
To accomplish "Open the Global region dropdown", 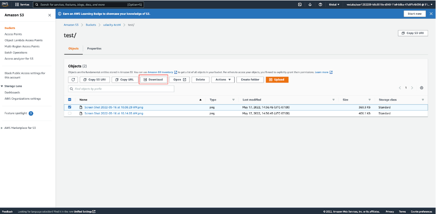I will coord(334,5).
